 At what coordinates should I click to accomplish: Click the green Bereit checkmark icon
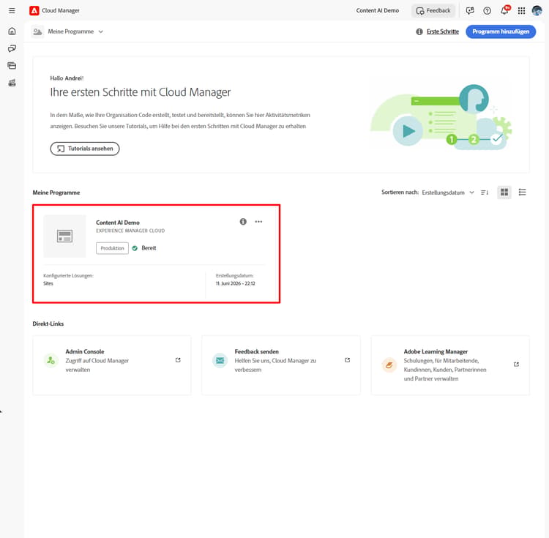(135, 248)
